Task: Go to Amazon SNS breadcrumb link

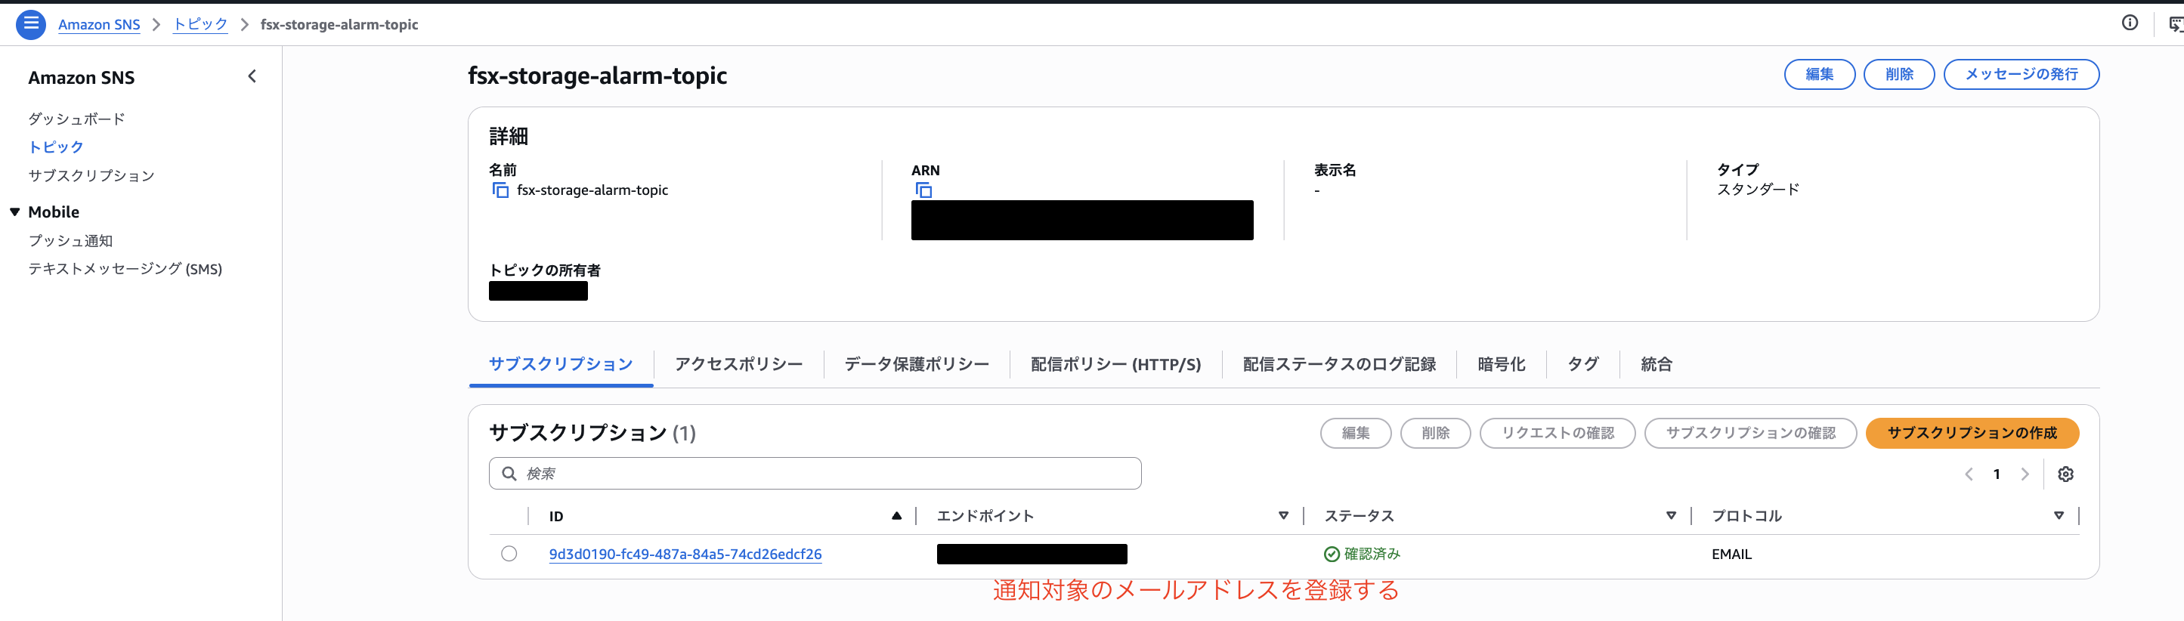Action: [x=99, y=25]
